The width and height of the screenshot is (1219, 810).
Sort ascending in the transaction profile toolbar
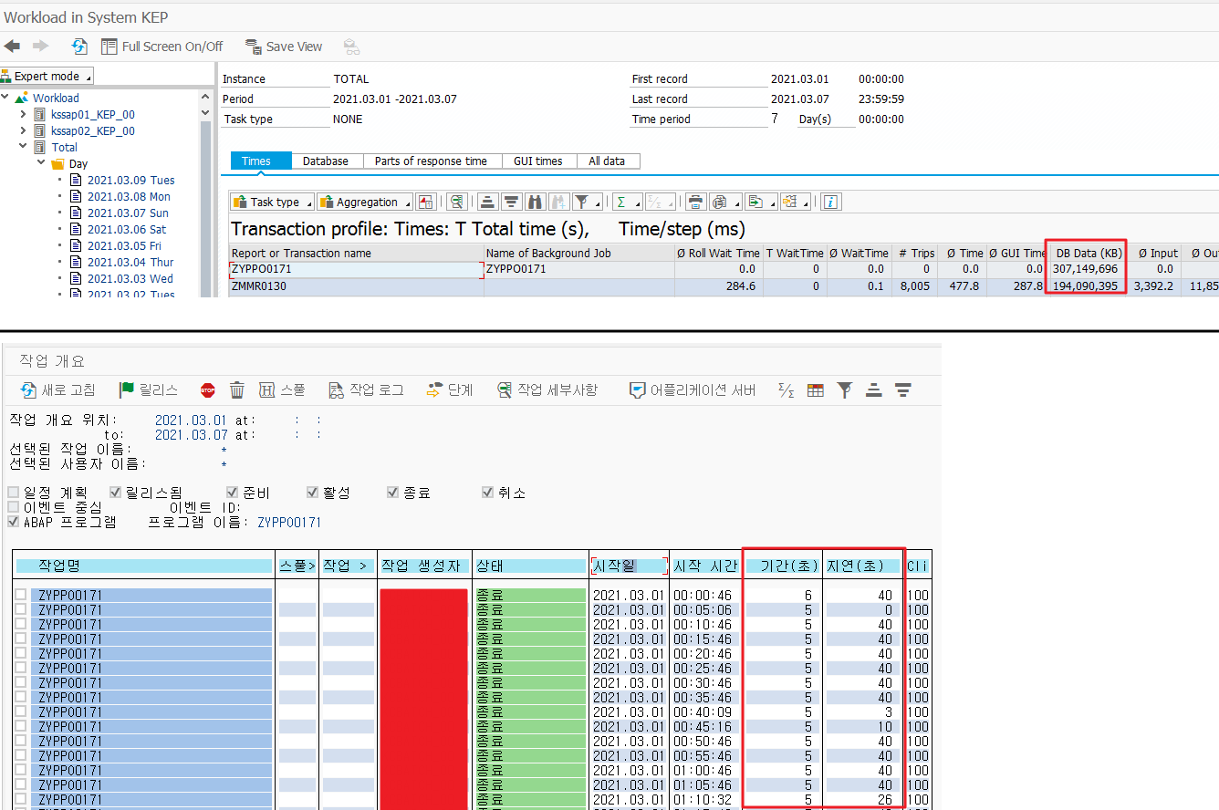coord(487,202)
